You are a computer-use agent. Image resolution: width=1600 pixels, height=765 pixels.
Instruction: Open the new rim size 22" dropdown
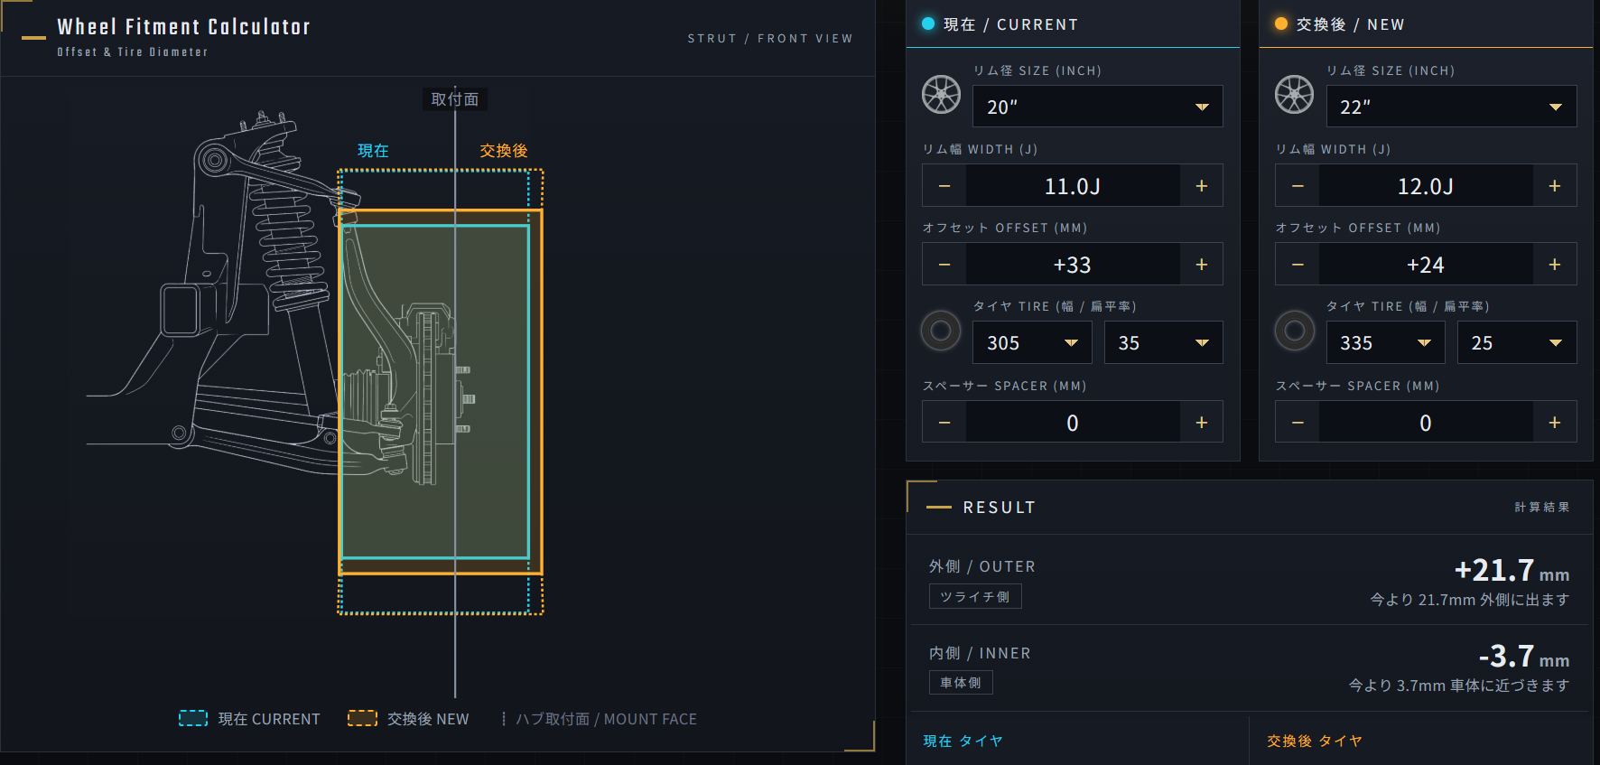1451,107
